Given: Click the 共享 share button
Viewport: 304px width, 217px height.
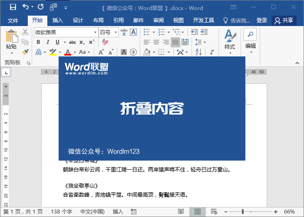Looking at the screenshot, I should pos(284,20).
